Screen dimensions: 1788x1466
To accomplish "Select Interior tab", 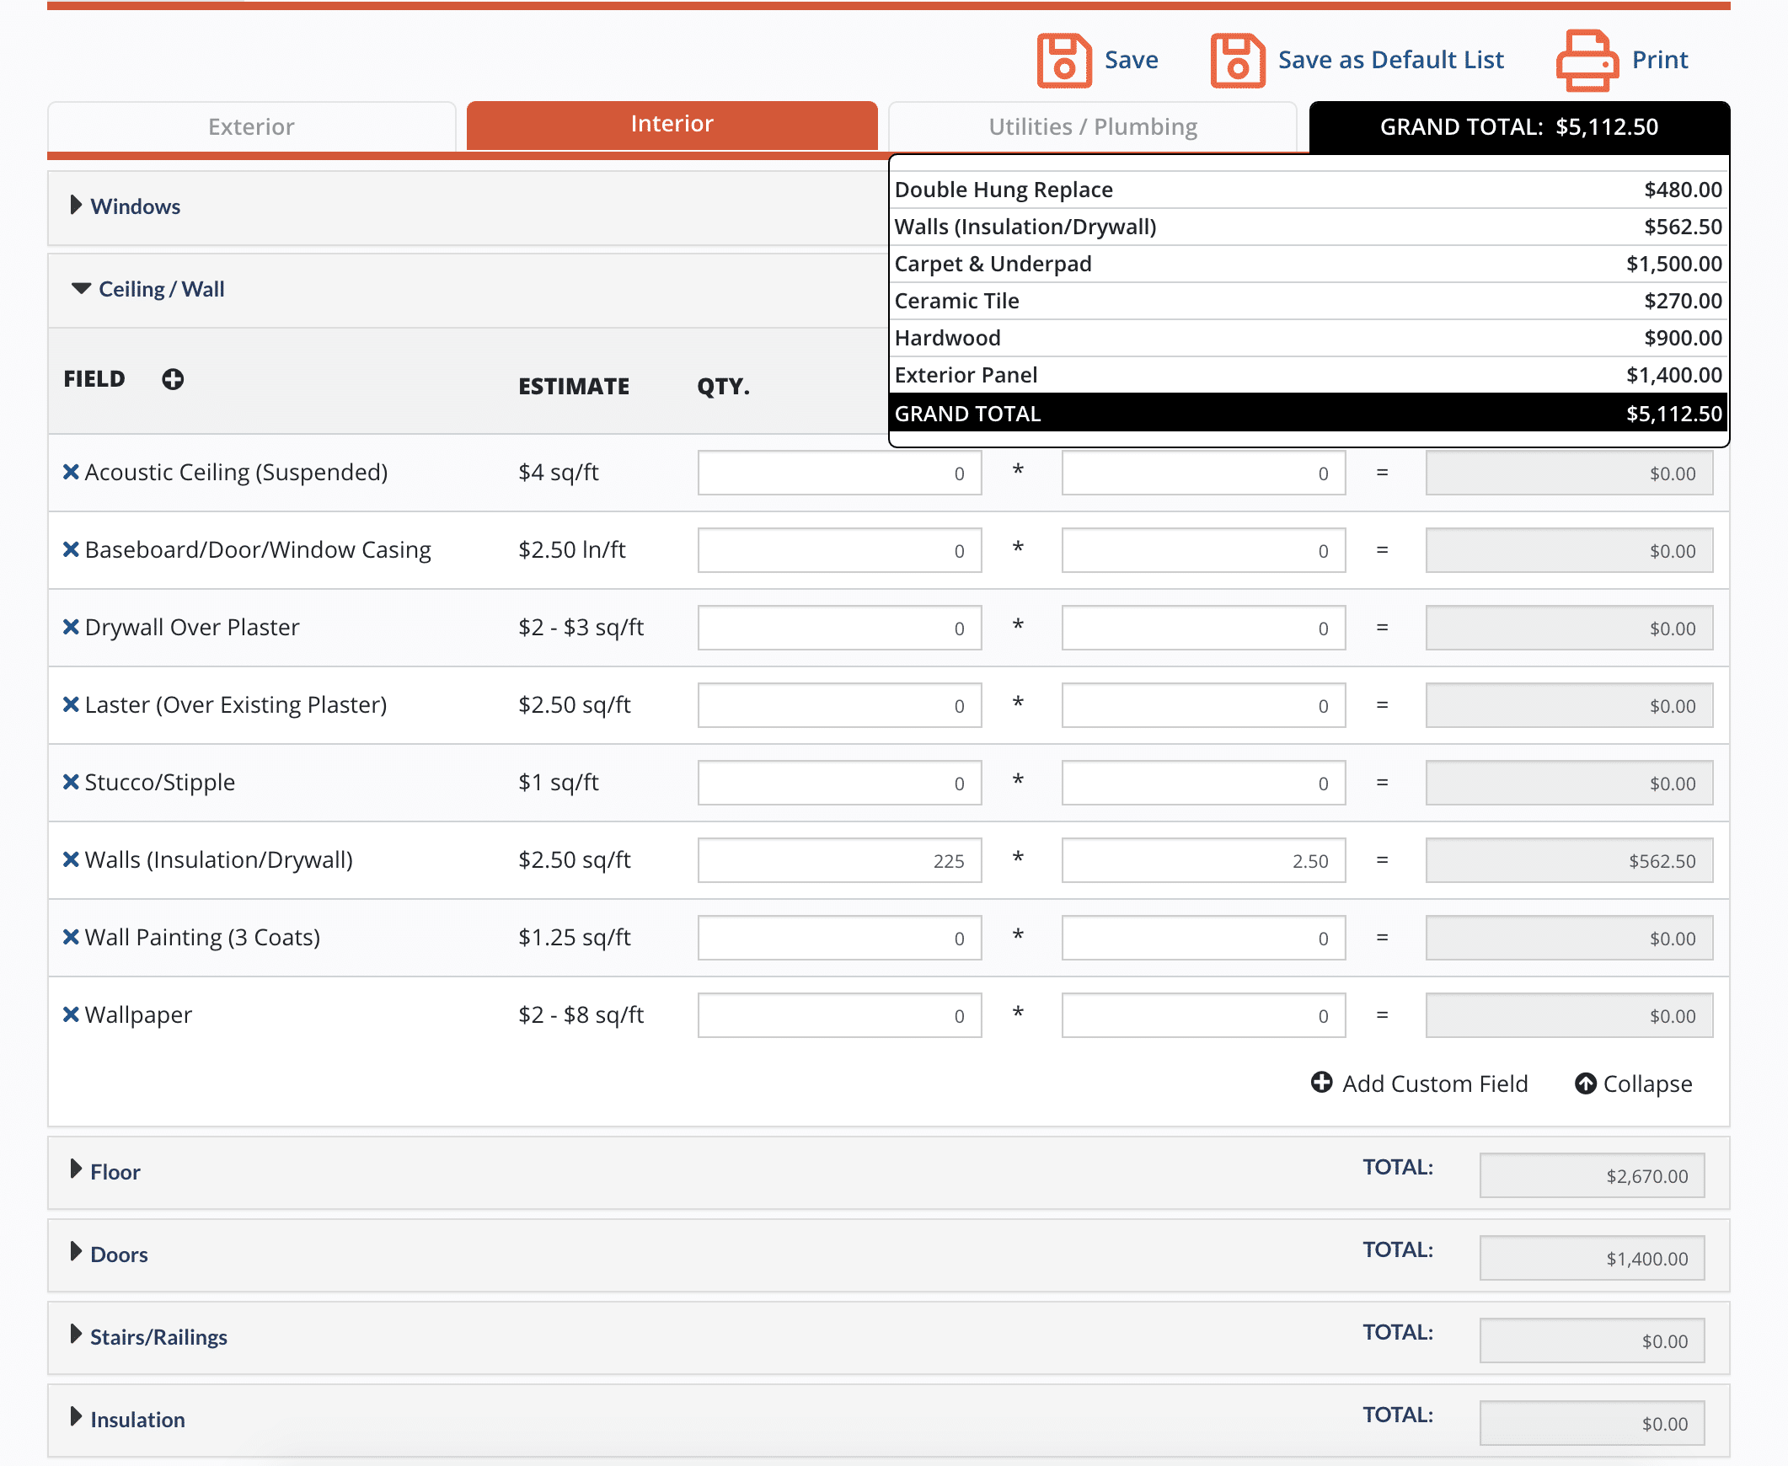I will click(670, 123).
